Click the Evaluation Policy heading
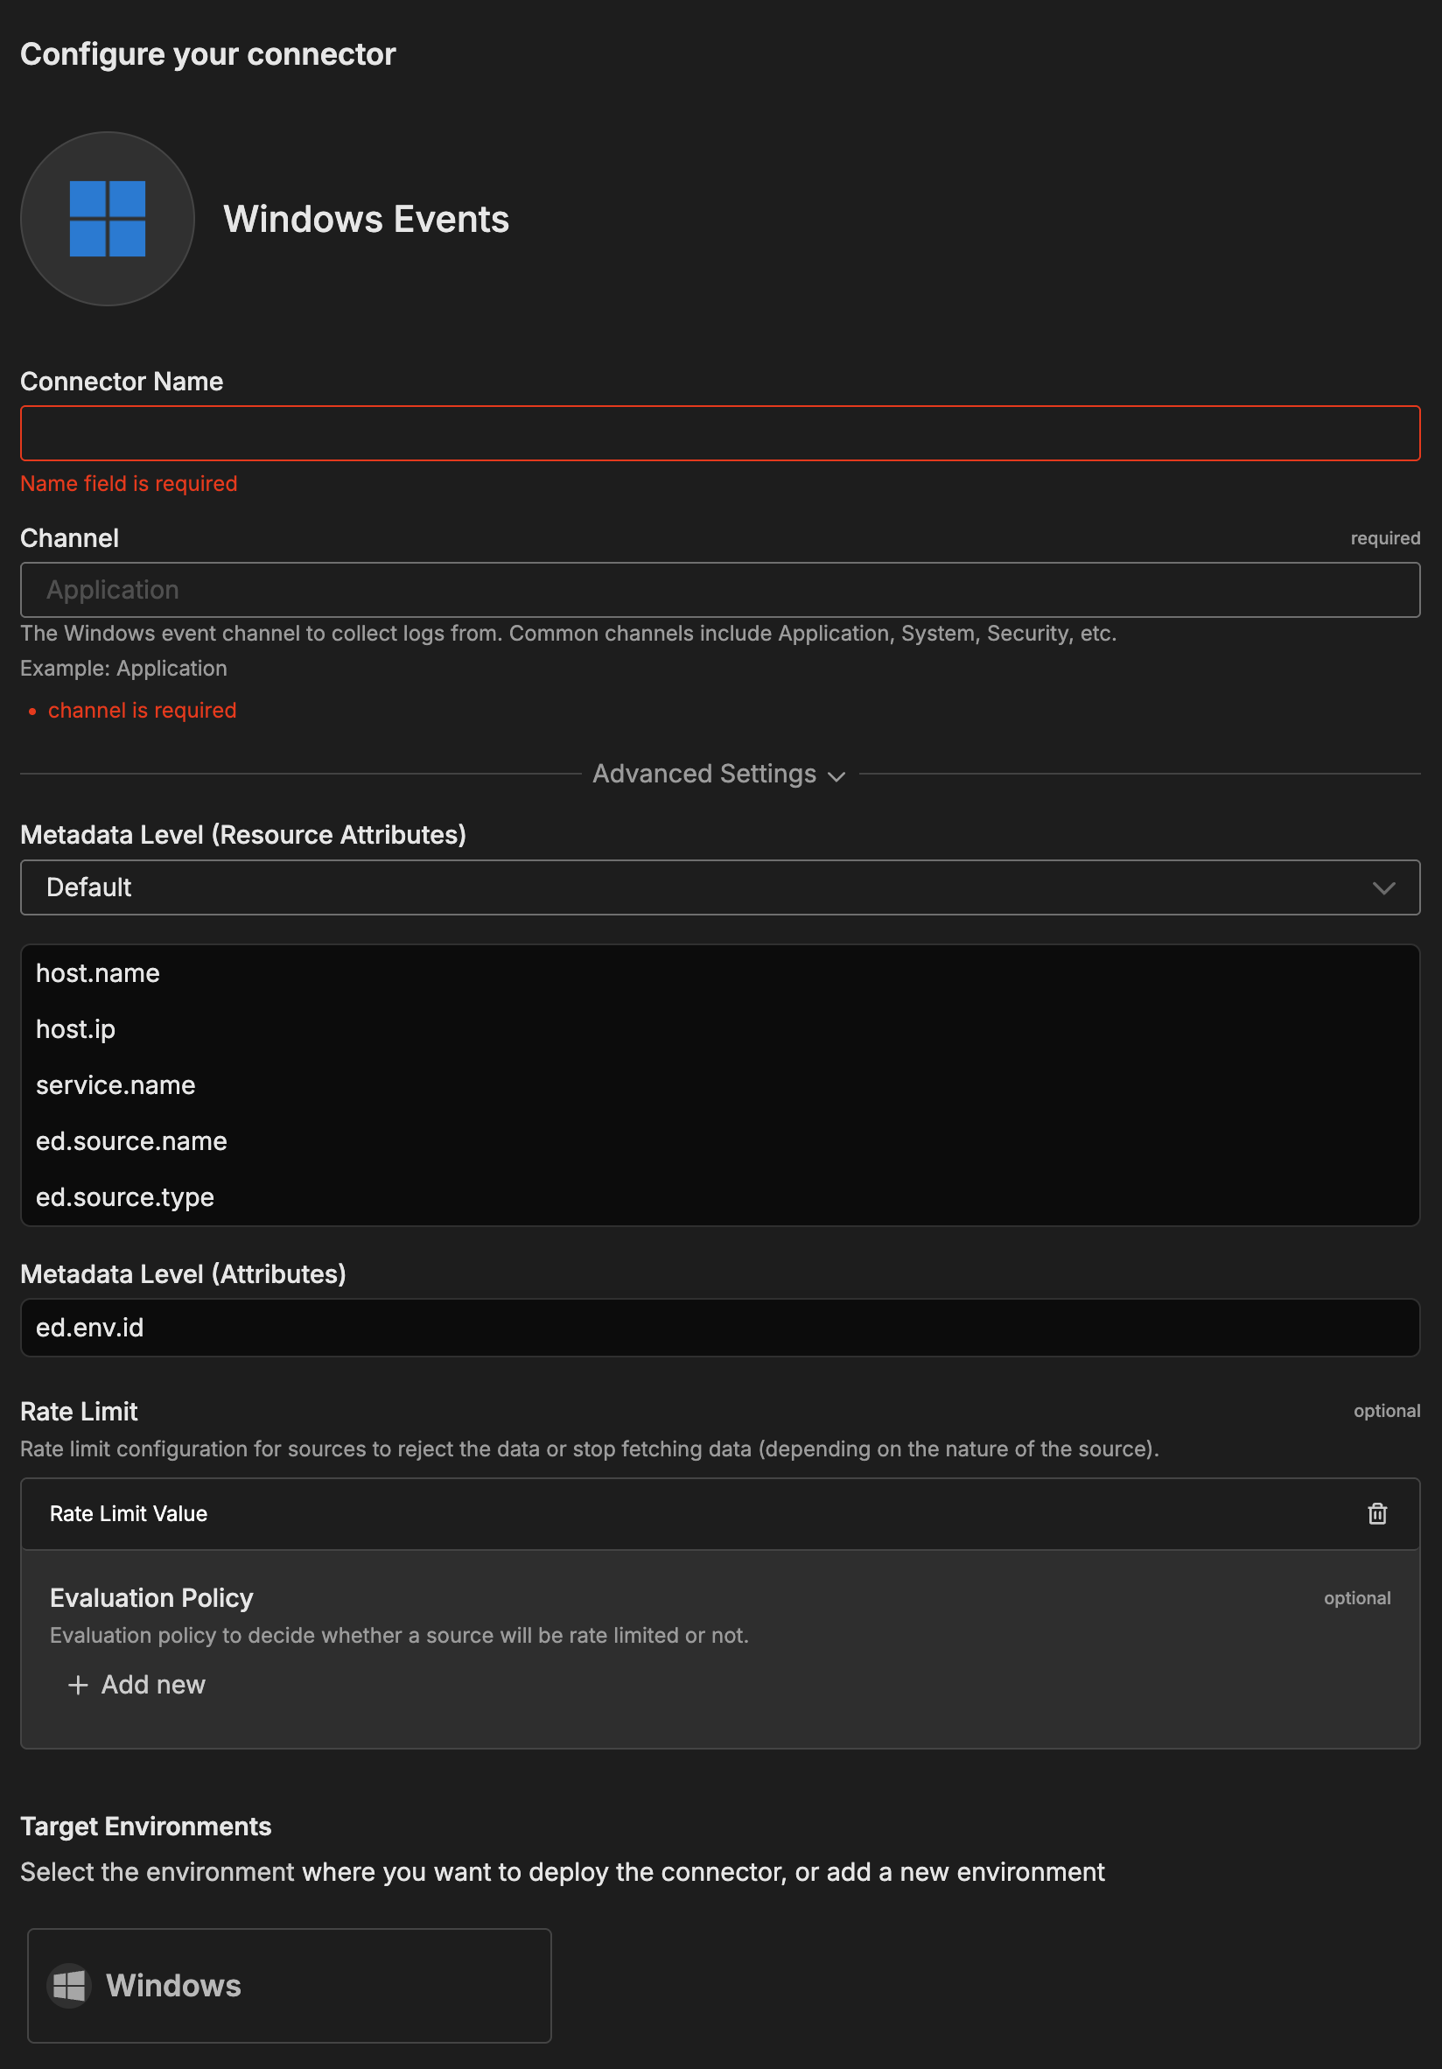The image size is (1442, 2069). [151, 1598]
